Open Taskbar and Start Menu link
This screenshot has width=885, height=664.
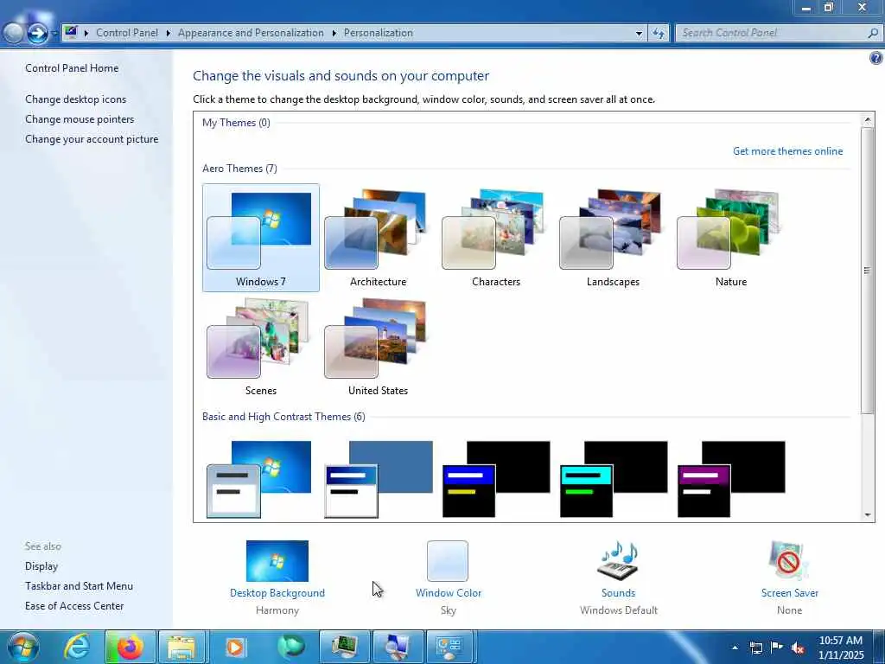pyautogui.click(x=79, y=586)
